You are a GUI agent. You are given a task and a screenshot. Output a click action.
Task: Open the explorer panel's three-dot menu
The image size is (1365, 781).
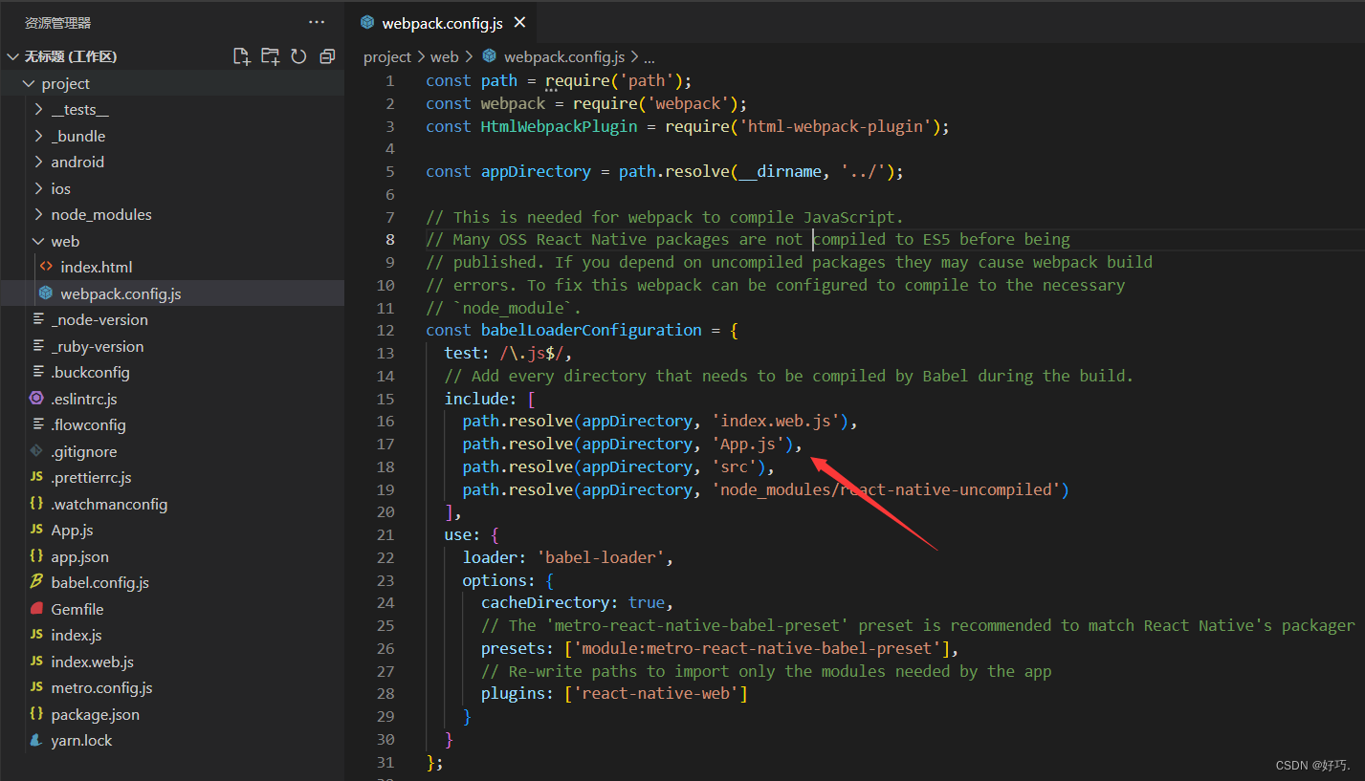pos(317,22)
